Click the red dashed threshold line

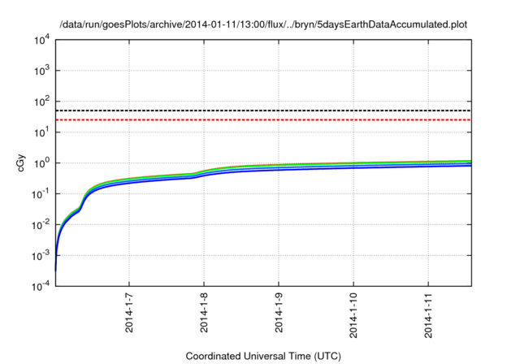tap(263, 119)
